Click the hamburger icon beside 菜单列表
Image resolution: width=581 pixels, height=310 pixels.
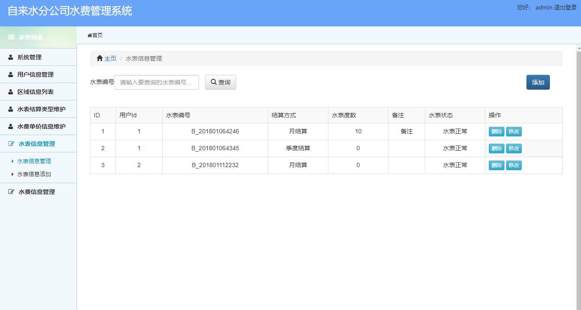click(x=11, y=37)
